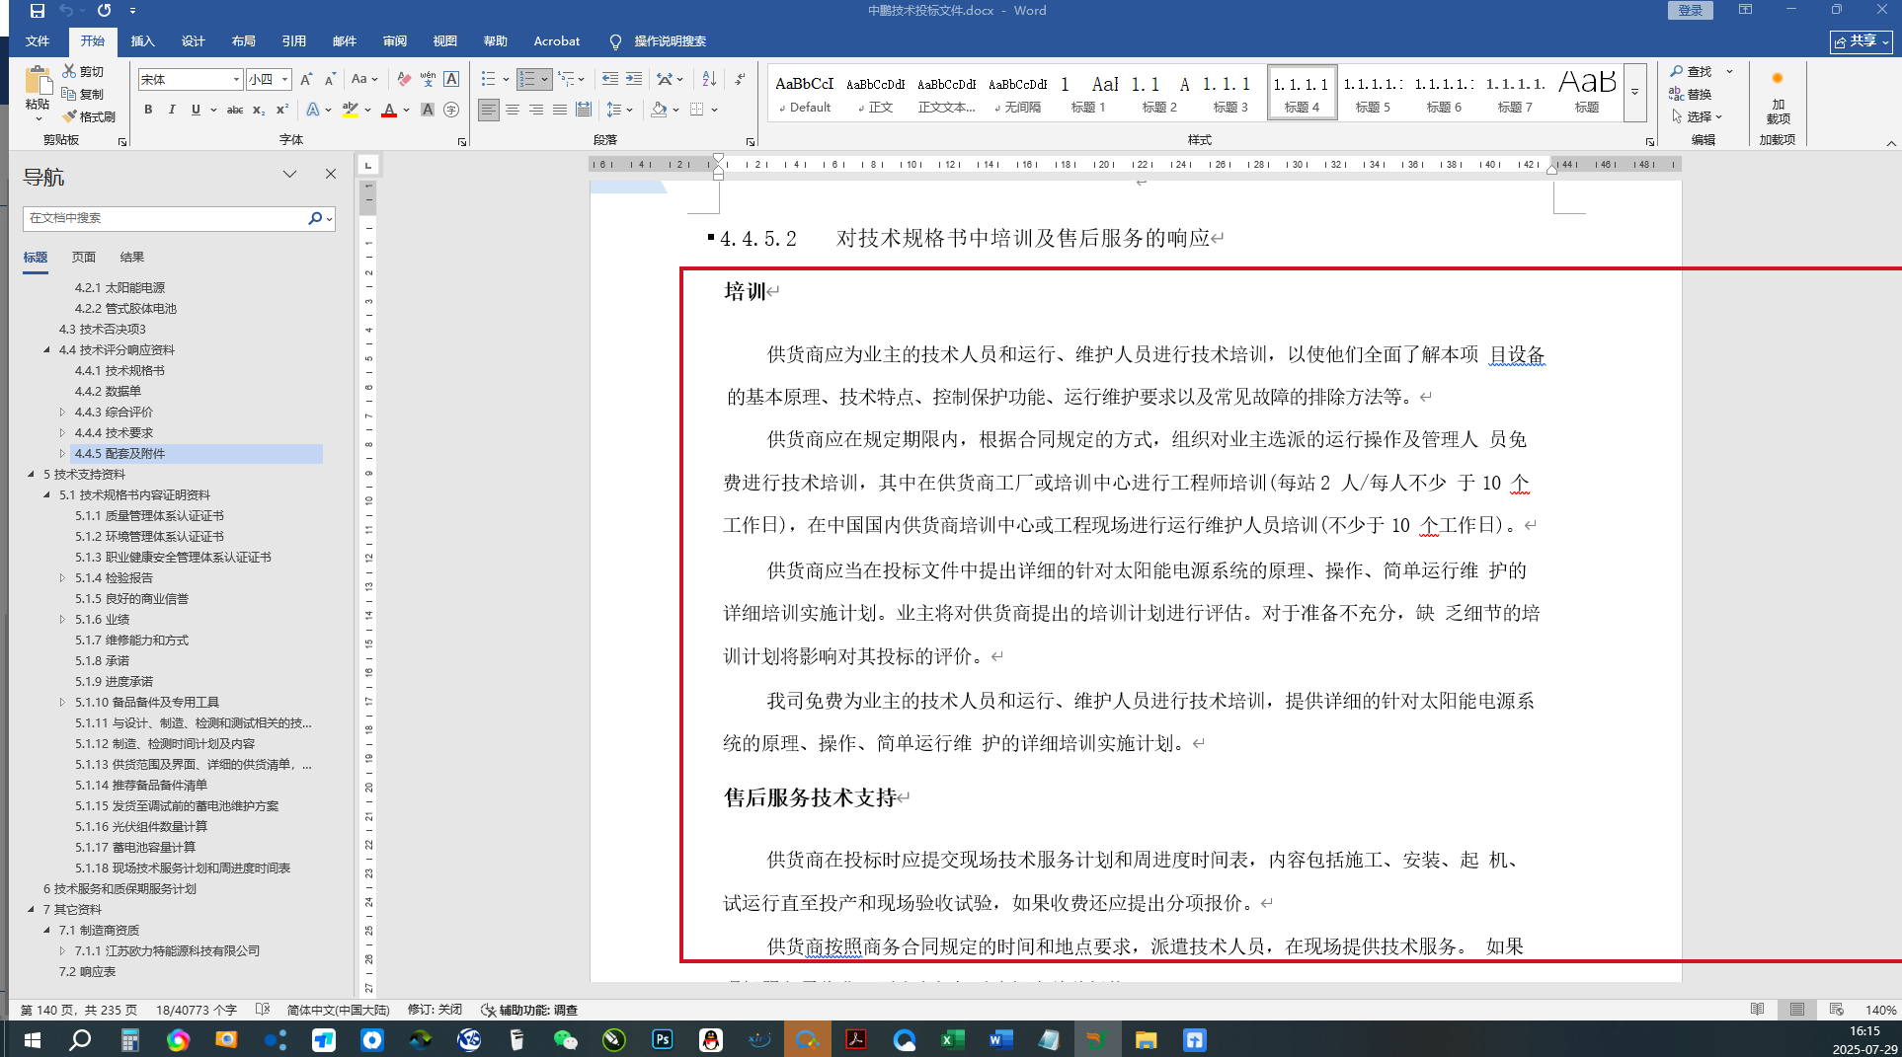Justify the paragraph text

[x=560, y=110]
